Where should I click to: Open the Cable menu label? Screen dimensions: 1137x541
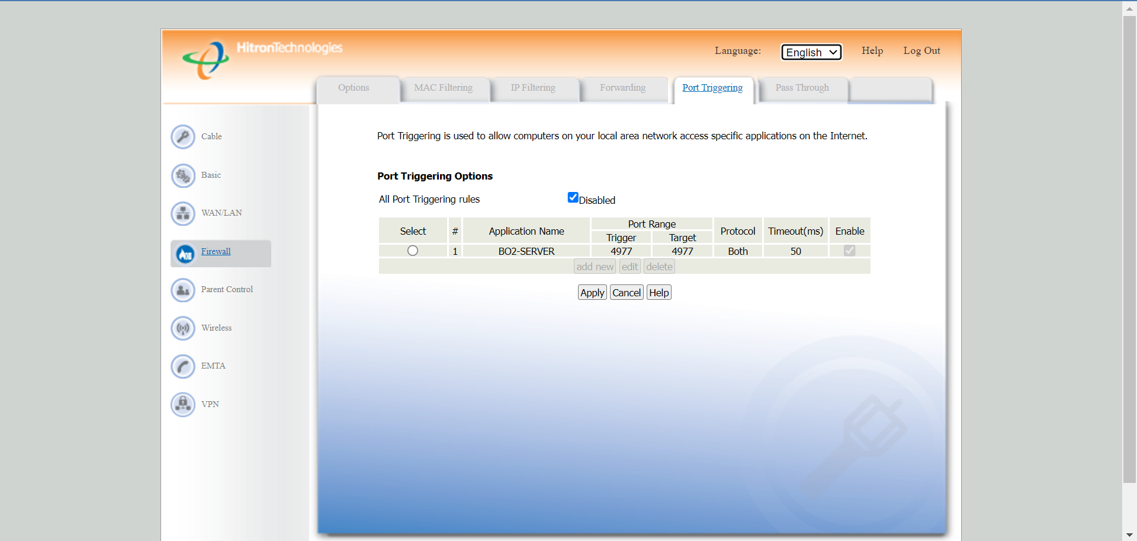click(211, 136)
